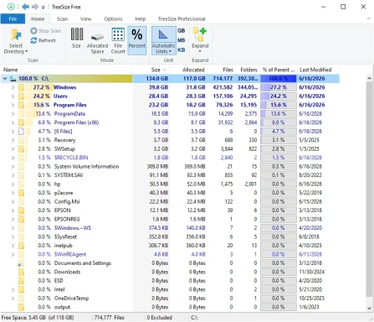The height and width of the screenshot is (322, 374).
Task: Collapse the ribbon with the chevron
Action: click(369, 18)
